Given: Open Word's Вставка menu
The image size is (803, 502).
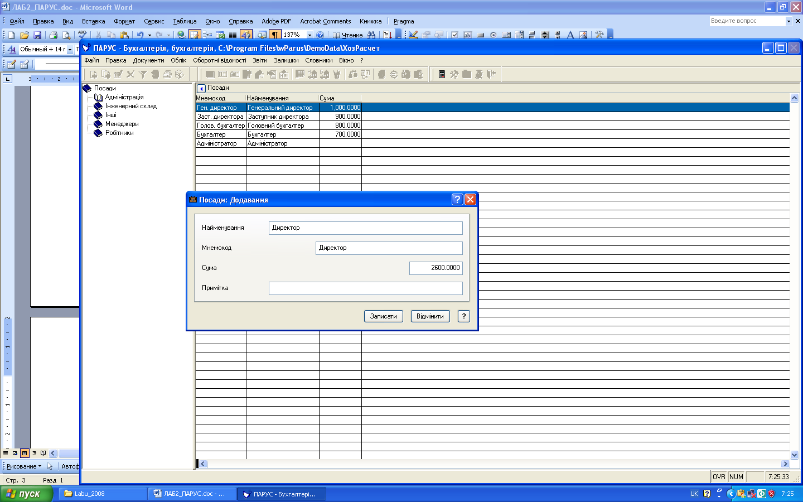Looking at the screenshot, I should (x=93, y=21).
